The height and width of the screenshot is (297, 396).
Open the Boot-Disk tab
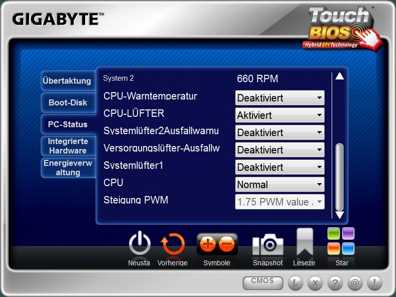pos(68,102)
